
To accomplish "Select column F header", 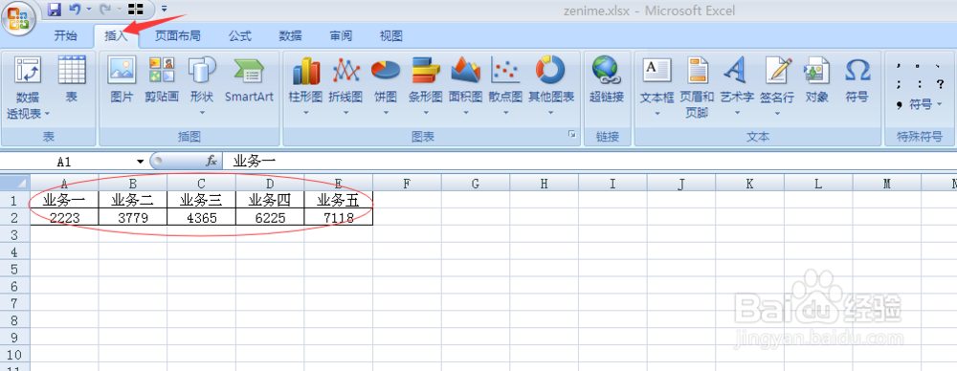I will [407, 183].
